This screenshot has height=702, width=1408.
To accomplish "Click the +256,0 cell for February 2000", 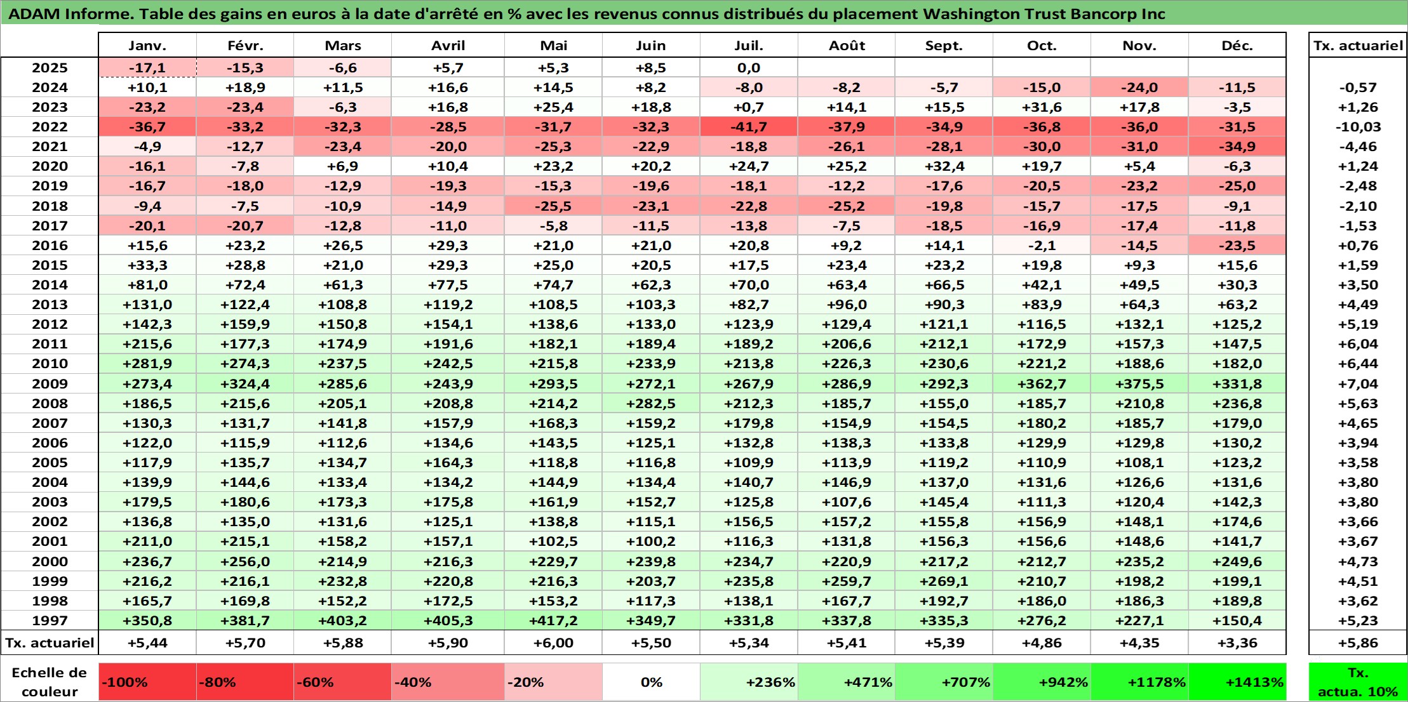I will [x=245, y=561].
